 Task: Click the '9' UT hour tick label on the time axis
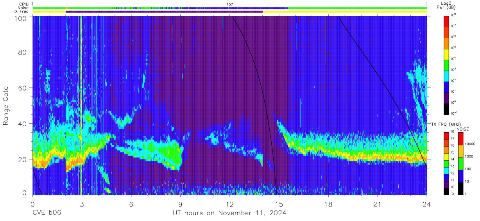click(x=180, y=204)
